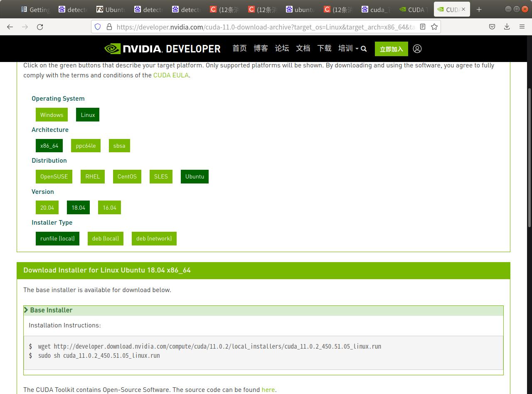Pick the CentOS distribution
The width and height of the screenshot is (532, 394).
coord(127,176)
